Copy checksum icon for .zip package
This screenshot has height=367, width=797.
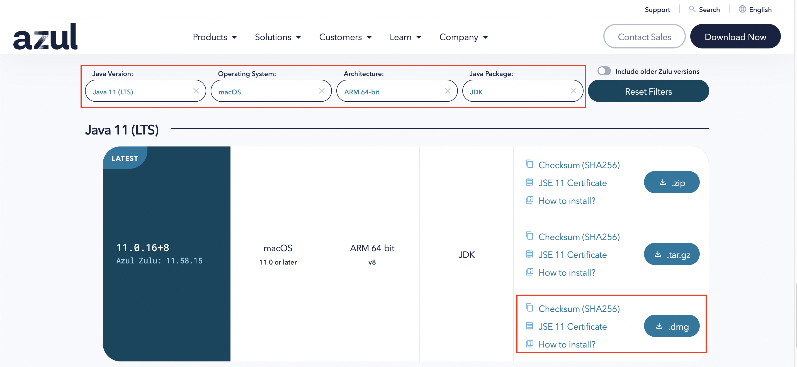[529, 164]
